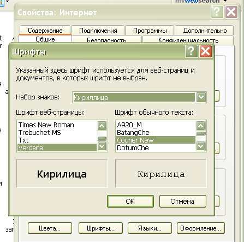Select the Кириллица combo box field

point(139,97)
